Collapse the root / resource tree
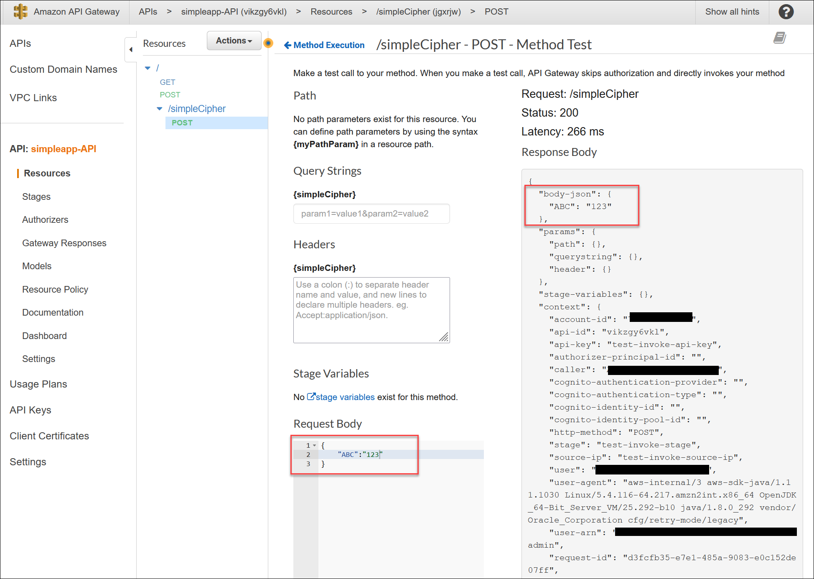Viewport: 814px width, 579px height. coord(148,68)
